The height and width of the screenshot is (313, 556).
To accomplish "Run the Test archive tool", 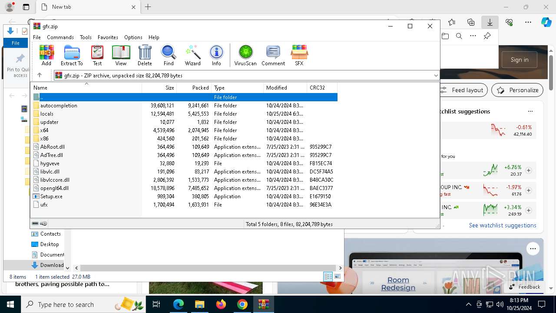I will pyautogui.click(x=97, y=55).
